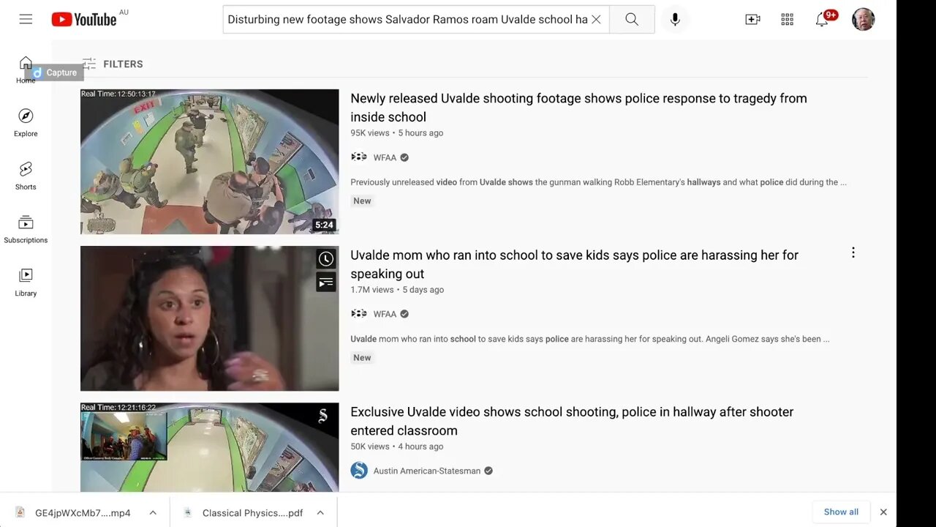The image size is (936, 527).
Task: Clear the search query text
Action: pos(596,20)
